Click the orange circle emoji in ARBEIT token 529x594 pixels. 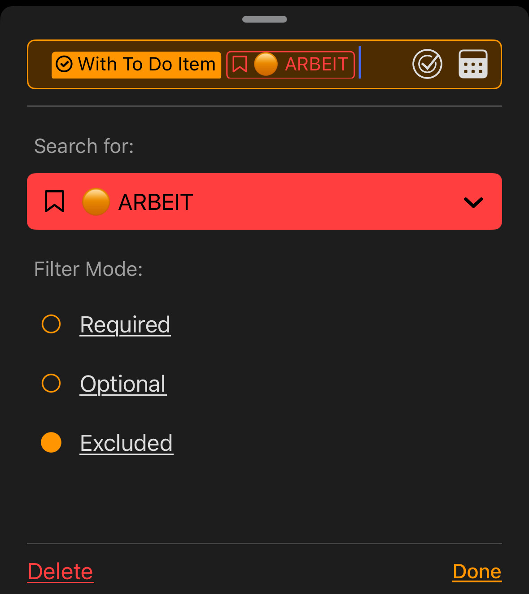[x=266, y=64]
